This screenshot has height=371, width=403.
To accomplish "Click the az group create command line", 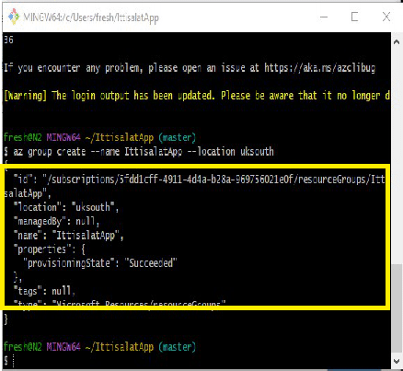I will pyautogui.click(x=139, y=152).
